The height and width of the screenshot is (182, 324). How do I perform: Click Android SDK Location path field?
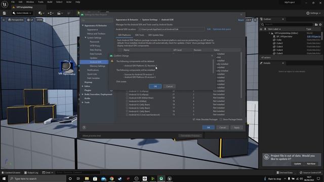click(x=171, y=29)
